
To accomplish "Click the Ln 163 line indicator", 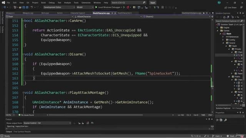I will 181,115.
